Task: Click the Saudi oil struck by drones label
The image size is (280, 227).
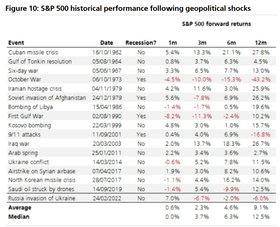Action: tap(41, 189)
